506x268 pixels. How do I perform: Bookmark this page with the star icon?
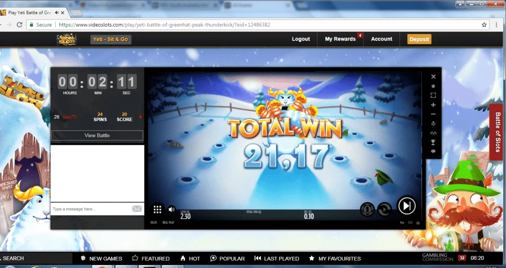tap(484, 25)
